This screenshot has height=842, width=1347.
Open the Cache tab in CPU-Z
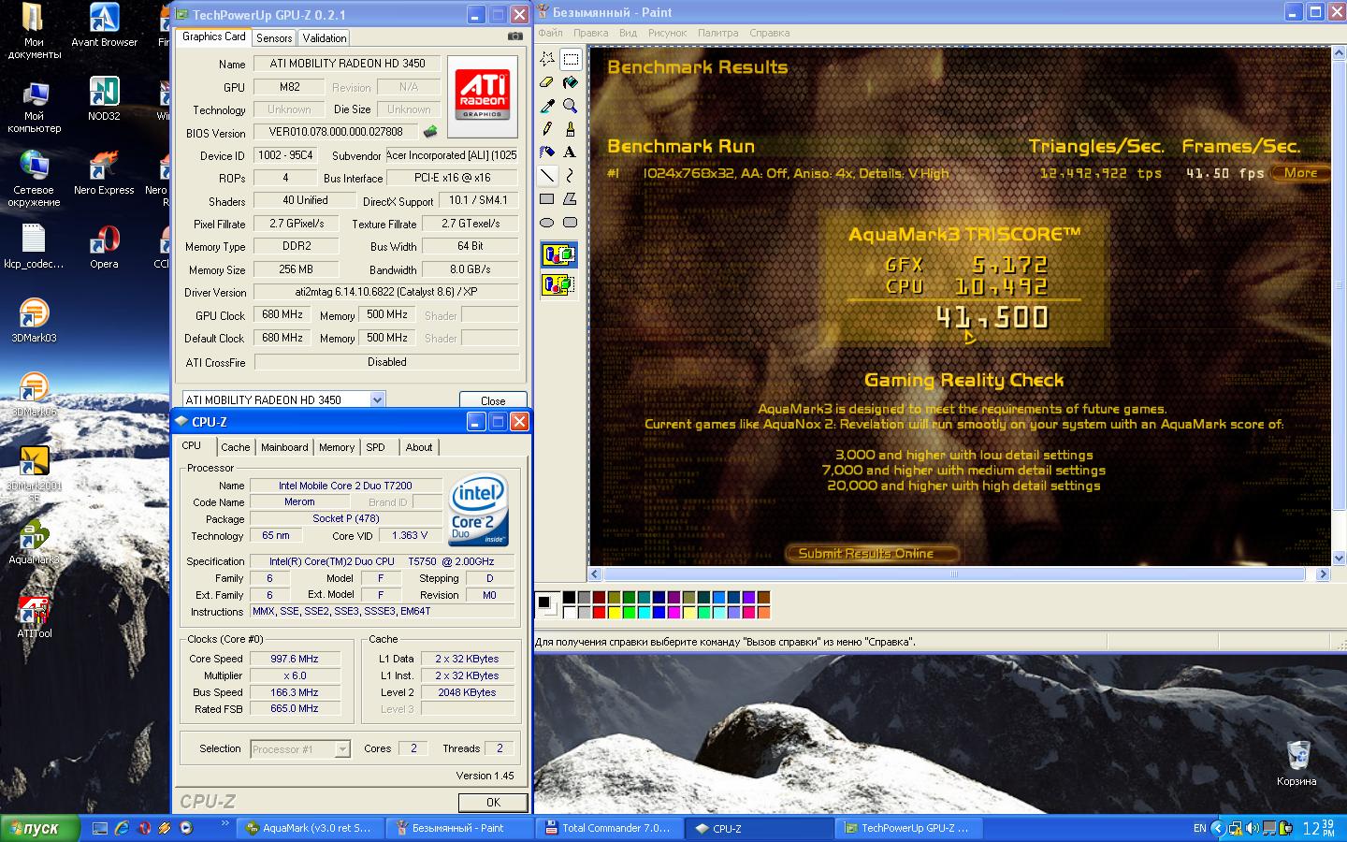tap(235, 447)
